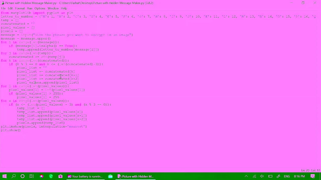Open the Options menu
This screenshot has width=321, height=180.
[40, 8]
